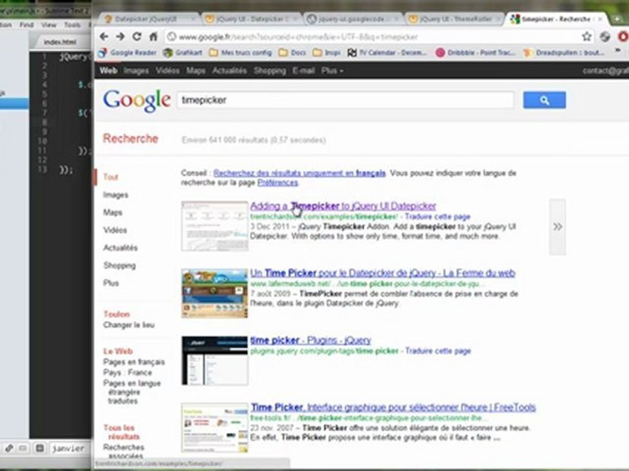Image resolution: width=629 pixels, height=471 pixels.
Task: Filter results by Shopping in sidebar
Action: coord(119,266)
